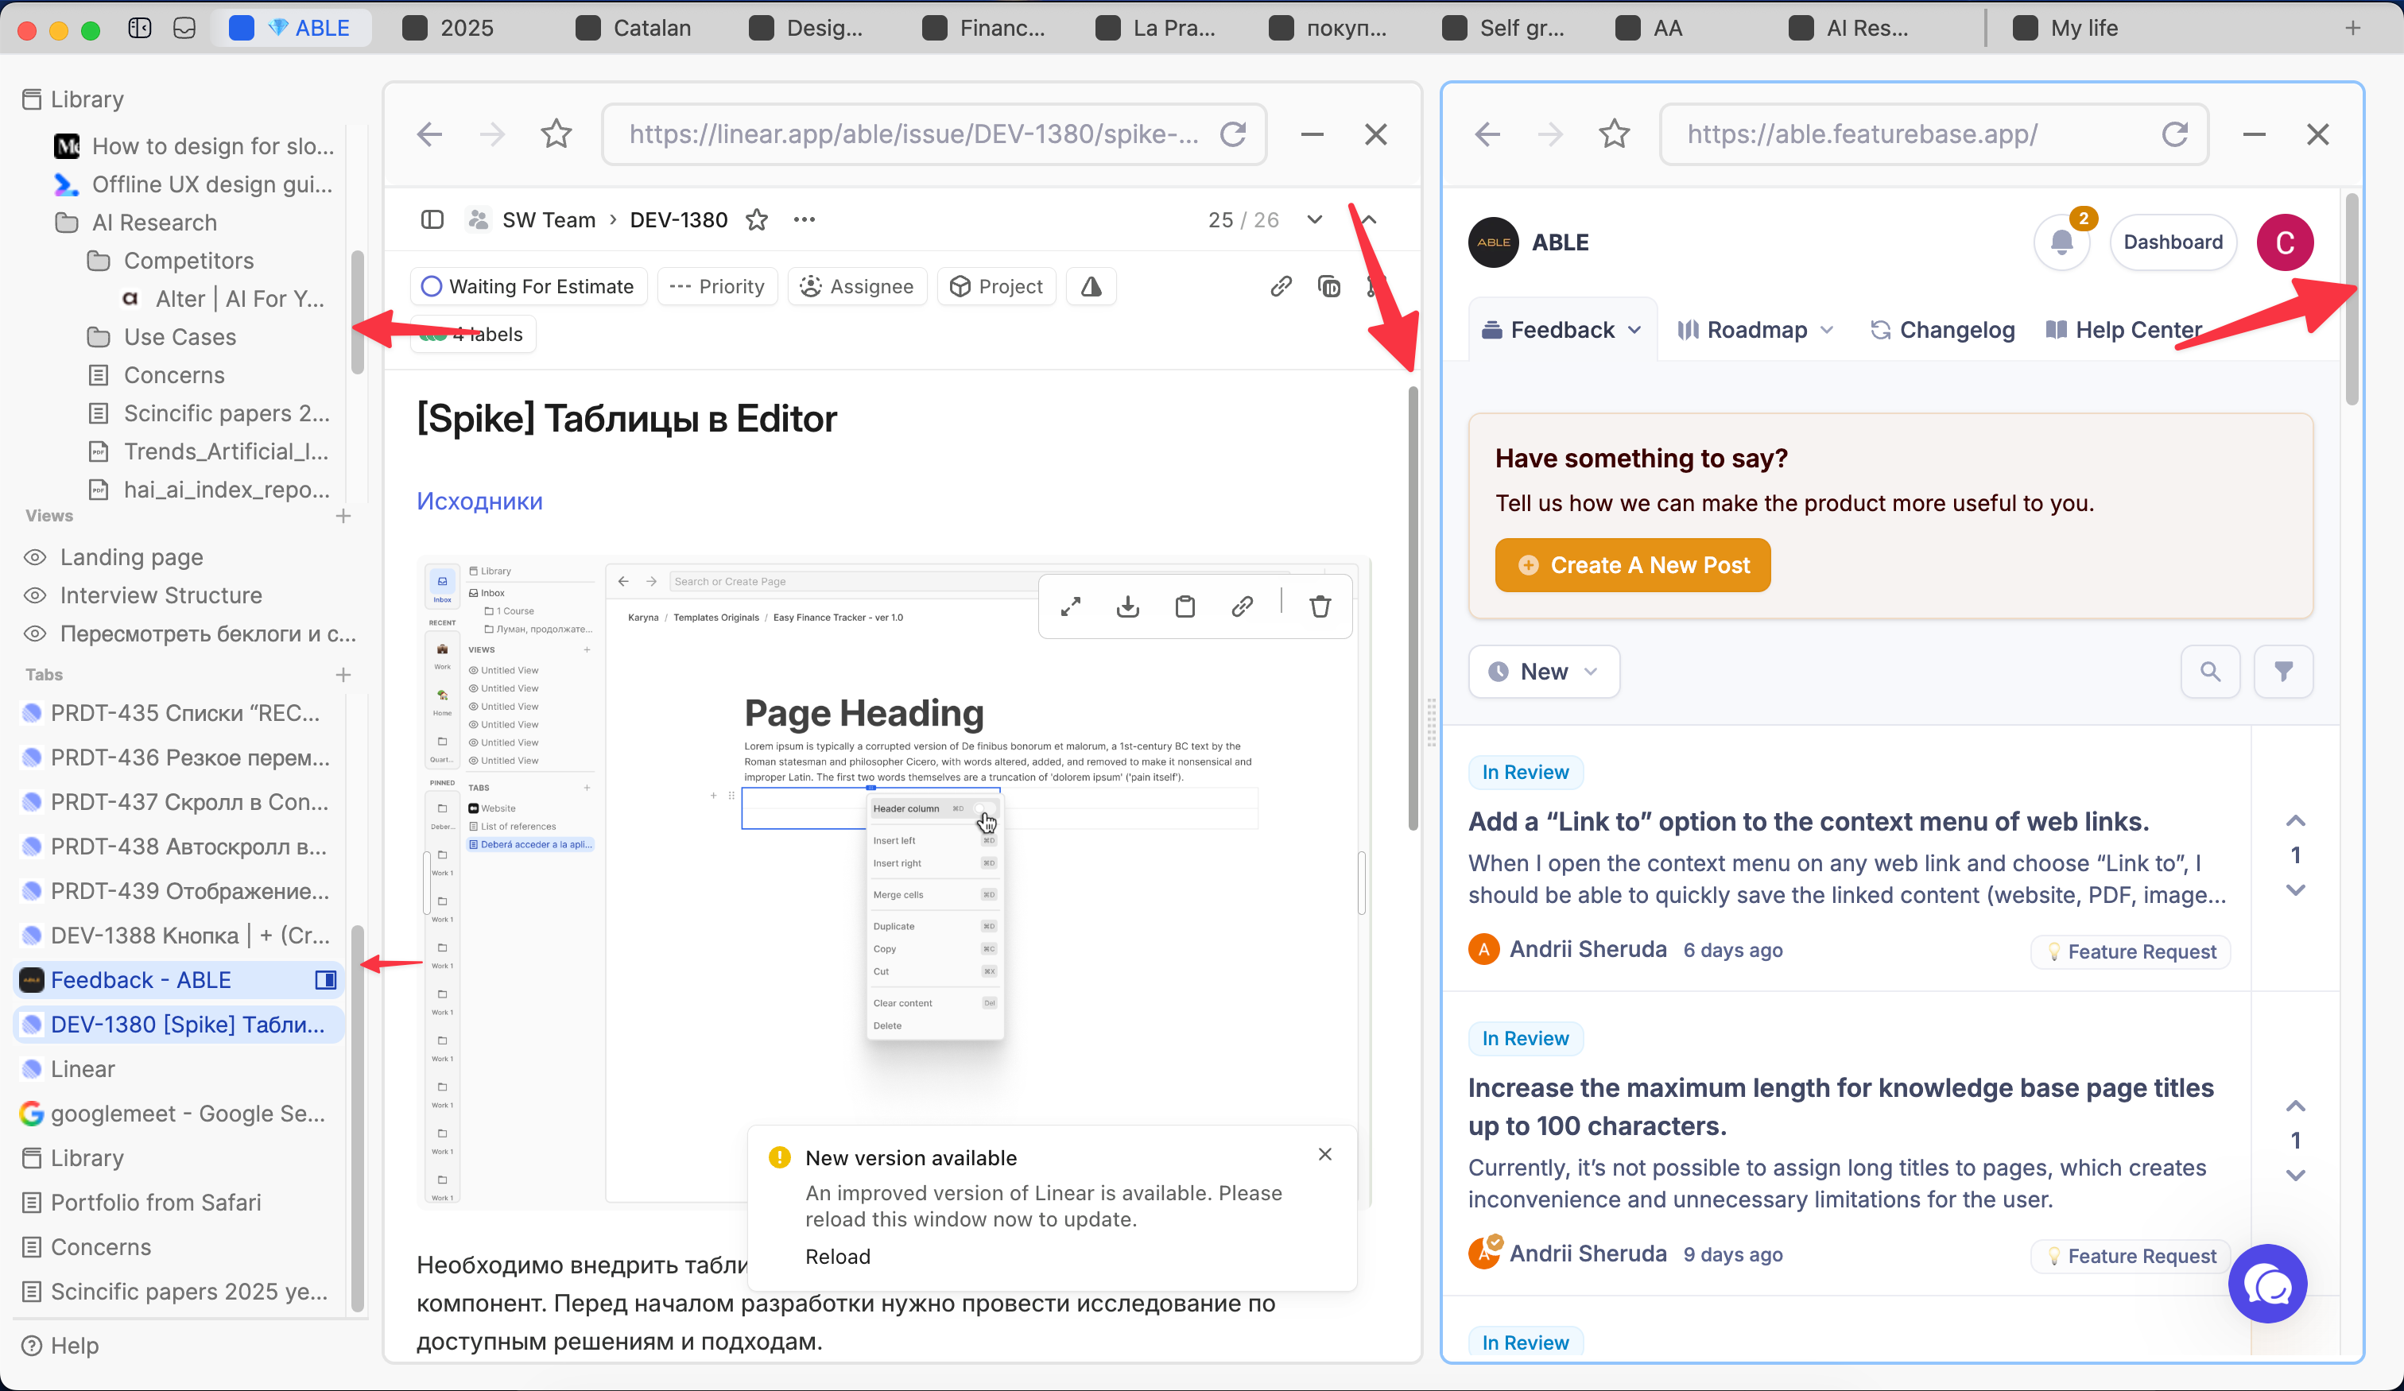Open the Исходники link
The width and height of the screenshot is (2404, 1391).
(479, 501)
